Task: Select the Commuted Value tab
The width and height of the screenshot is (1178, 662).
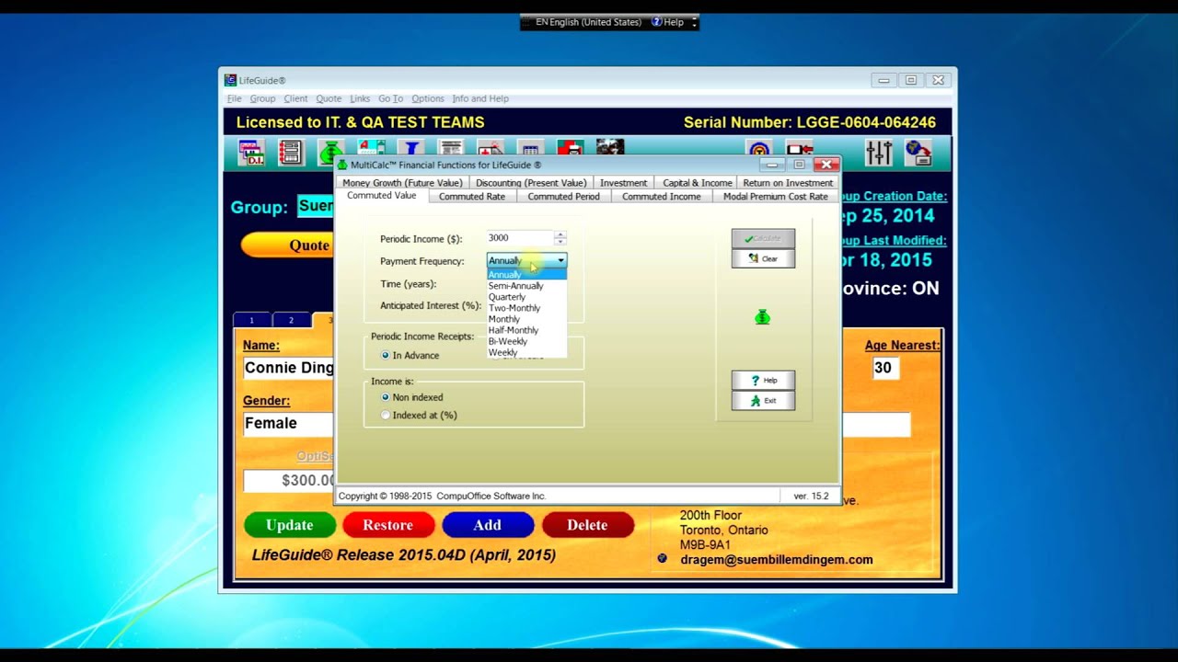Action: 381,196
